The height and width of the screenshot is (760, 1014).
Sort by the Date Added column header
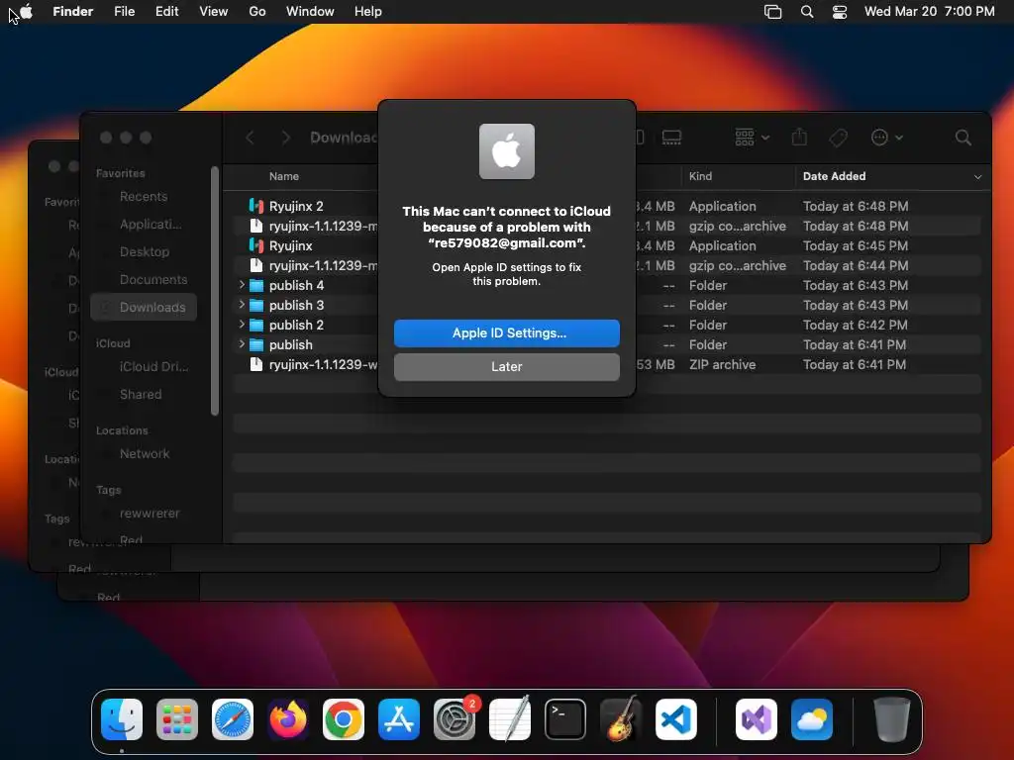[834, 176]
